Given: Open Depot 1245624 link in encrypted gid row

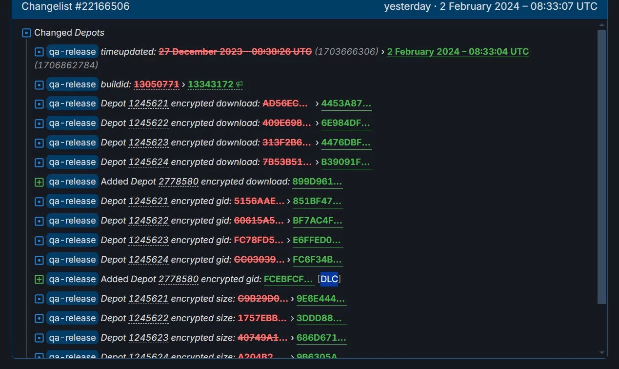Looking at the screenshot, I should (148, 260).
